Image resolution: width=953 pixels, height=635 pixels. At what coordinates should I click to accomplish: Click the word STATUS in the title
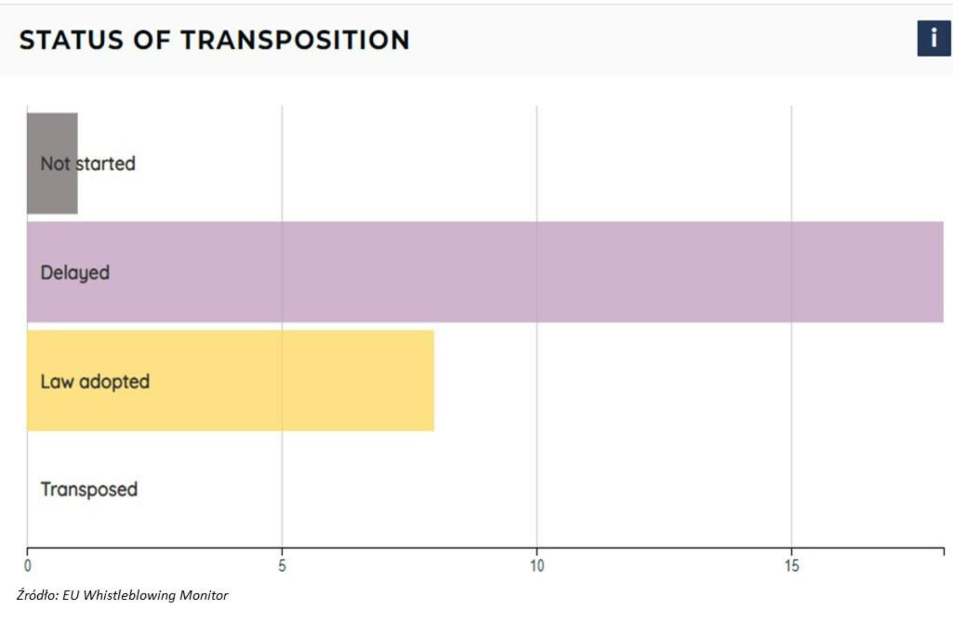click(x=71, y=40)
